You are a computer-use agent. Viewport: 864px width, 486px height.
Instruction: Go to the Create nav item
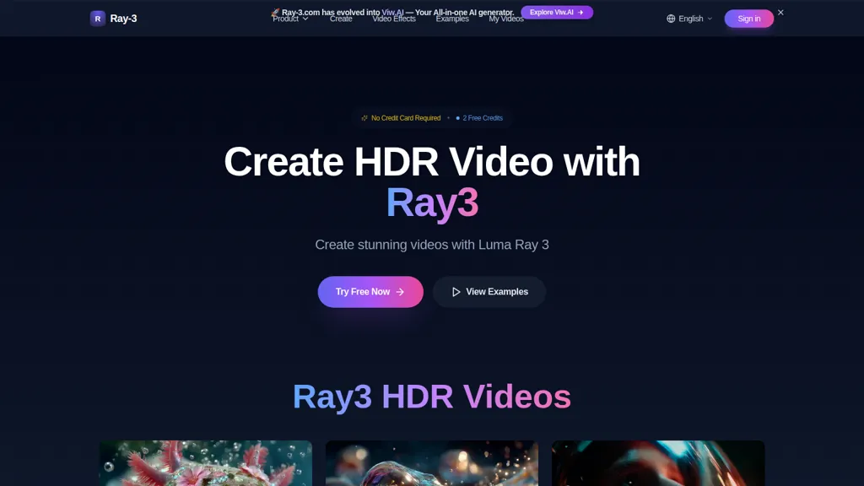click(341, 19)
